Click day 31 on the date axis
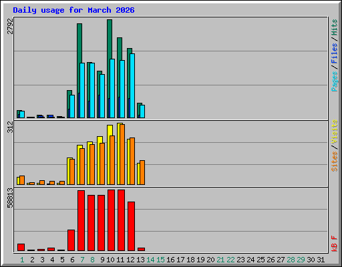 (x=321, y=260)
